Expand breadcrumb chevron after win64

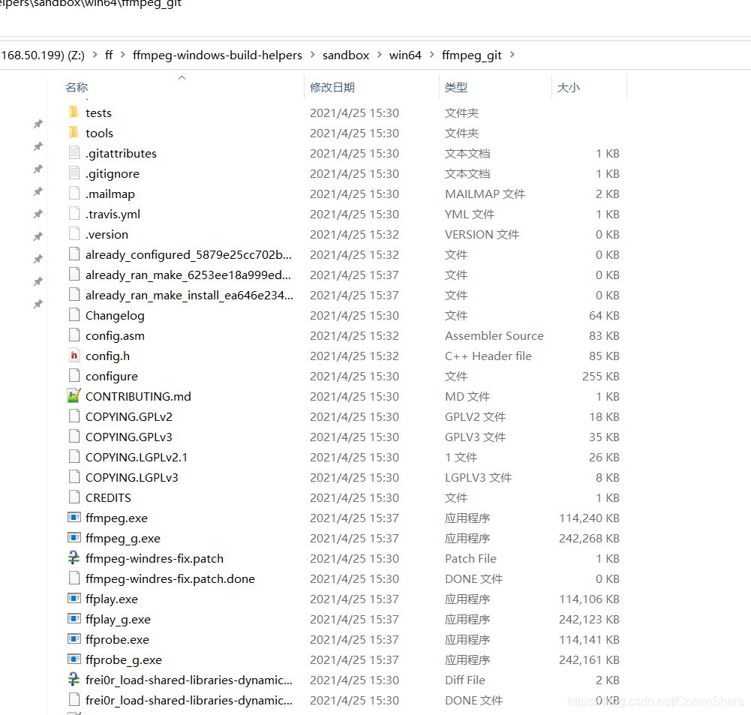pos(431,55)
